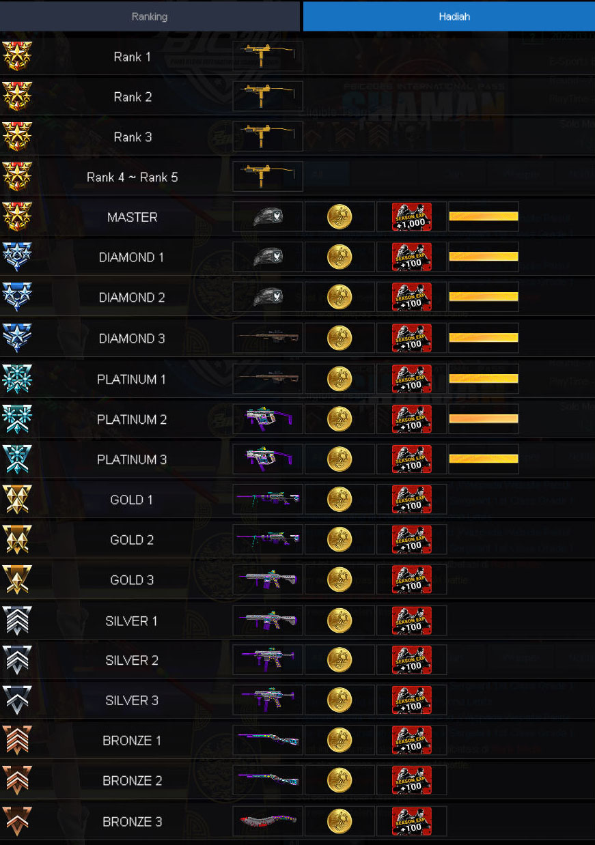Viewport: 595px width, 845px height.
Task: Click the assault rifle reward for SILVER 2
Action: click(268, 660)
